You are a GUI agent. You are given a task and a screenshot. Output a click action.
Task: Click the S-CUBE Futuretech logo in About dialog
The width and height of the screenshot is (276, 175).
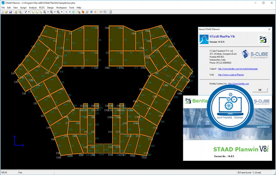(x=255, y=54)
